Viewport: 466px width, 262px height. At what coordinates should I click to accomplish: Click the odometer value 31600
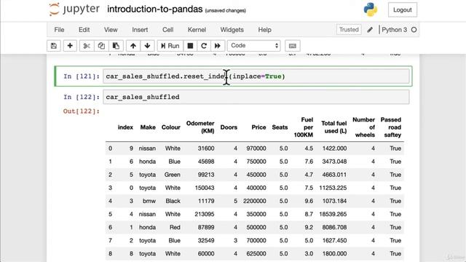click(206, 148)
